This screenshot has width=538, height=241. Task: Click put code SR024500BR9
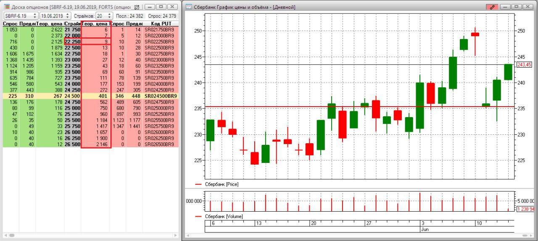(161, 96)
